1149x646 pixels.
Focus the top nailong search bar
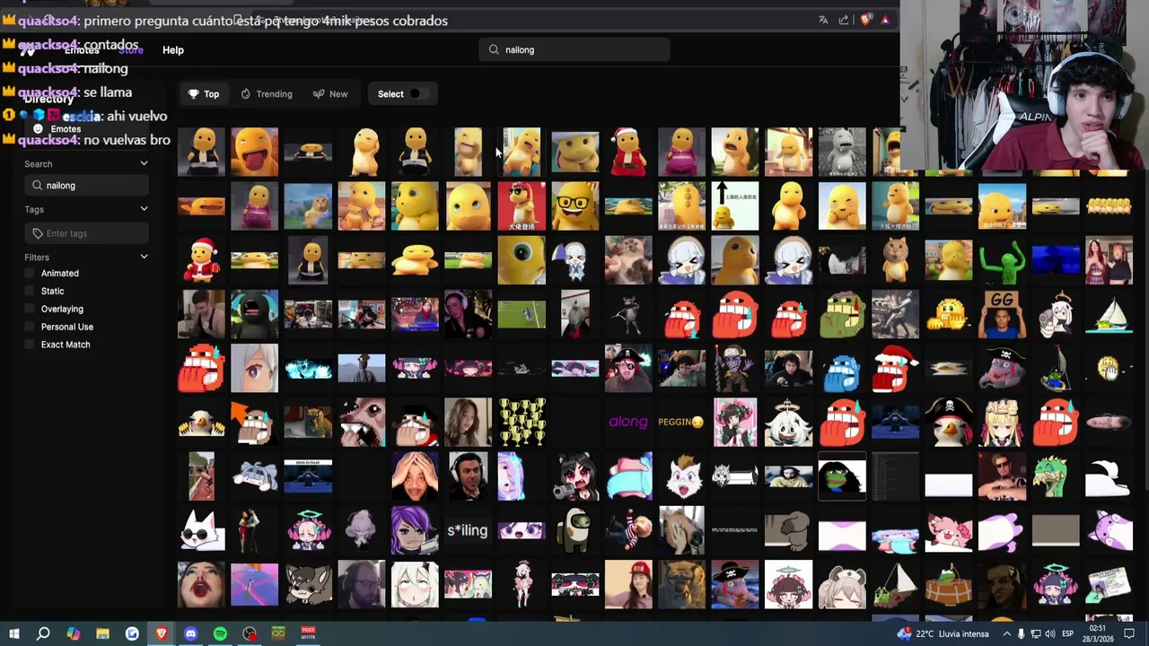[574, 50]
